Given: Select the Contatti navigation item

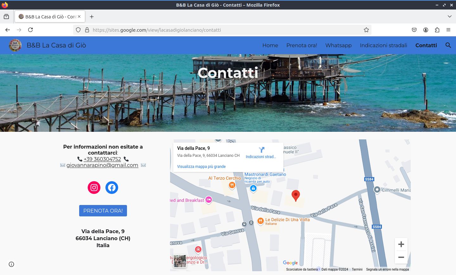Looking at the screenshot, I should click(x=426, y=45).
